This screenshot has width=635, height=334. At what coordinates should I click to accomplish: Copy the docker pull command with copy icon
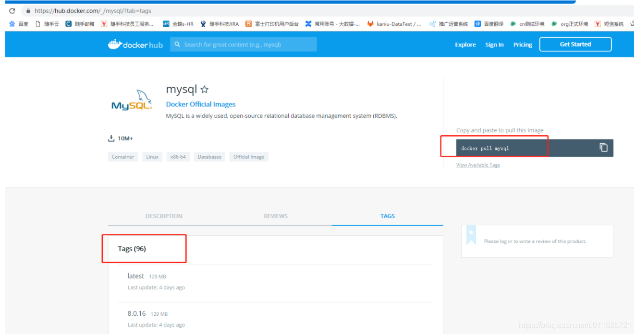point(603,148)
